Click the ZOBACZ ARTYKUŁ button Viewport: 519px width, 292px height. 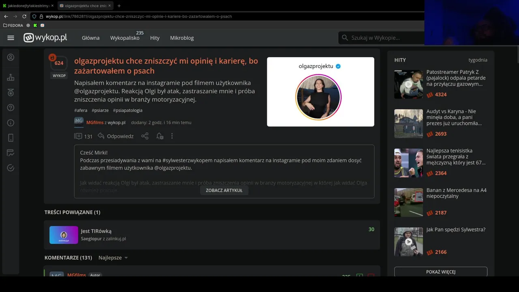tap(224, 190)
